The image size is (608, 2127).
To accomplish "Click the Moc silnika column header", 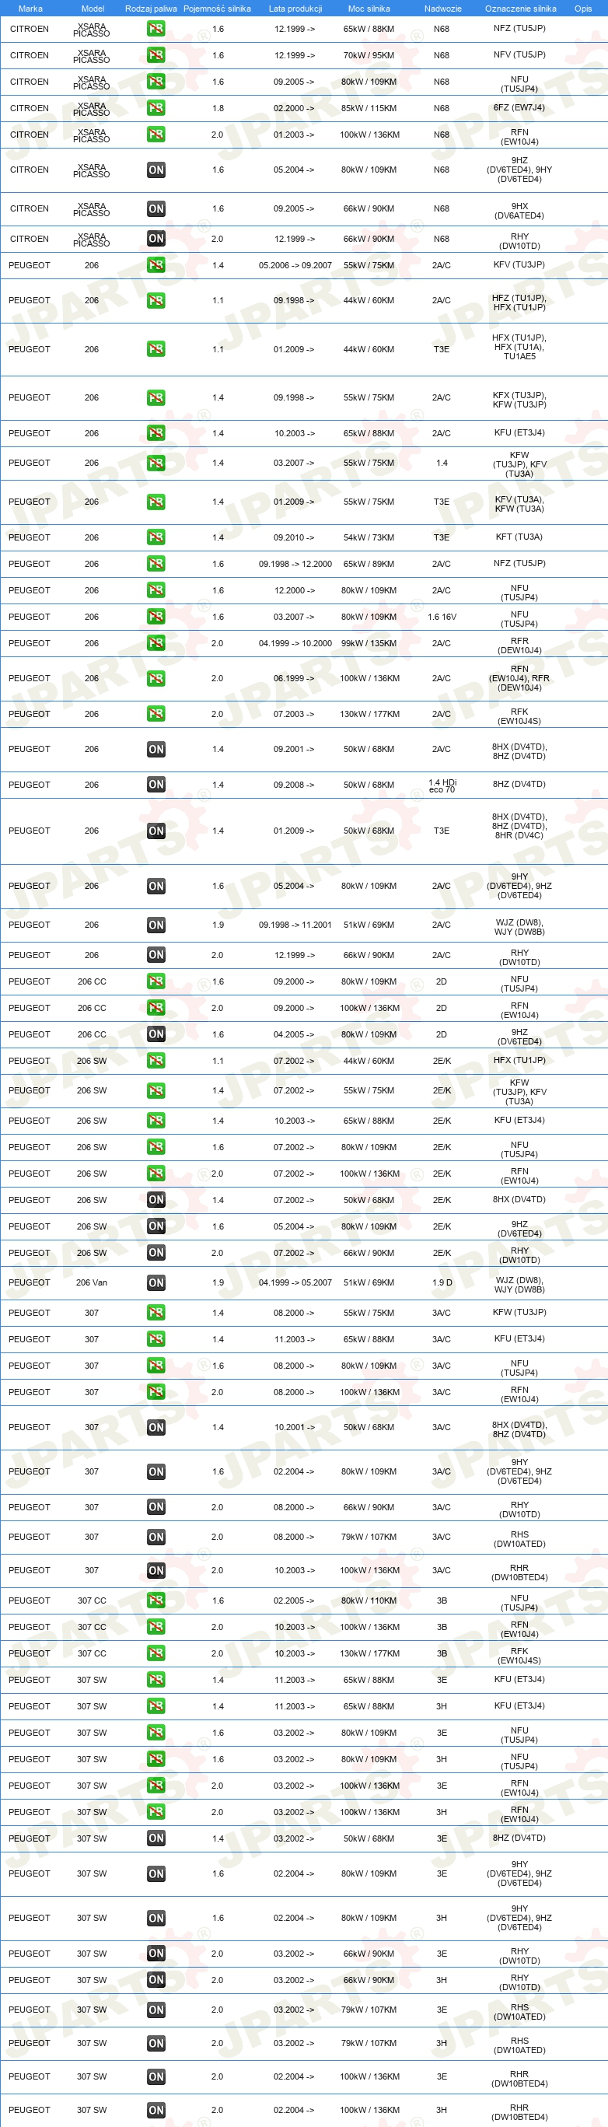I will click(369, 9).
